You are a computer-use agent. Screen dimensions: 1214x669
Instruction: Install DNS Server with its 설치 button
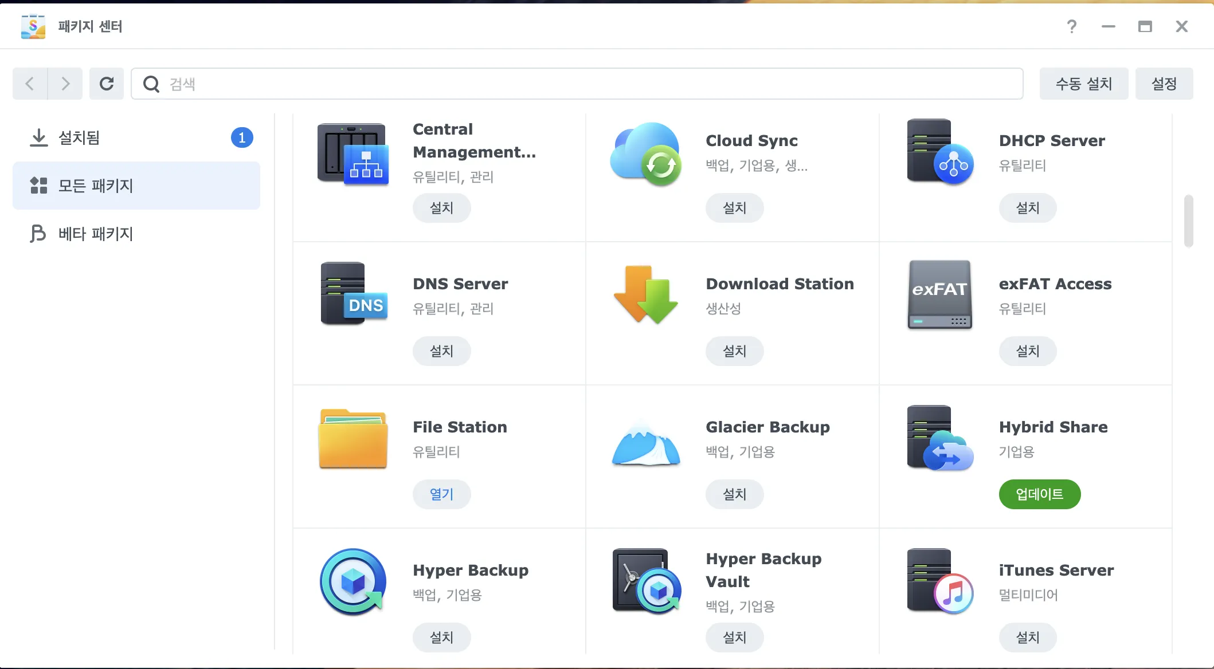(441, 351)
